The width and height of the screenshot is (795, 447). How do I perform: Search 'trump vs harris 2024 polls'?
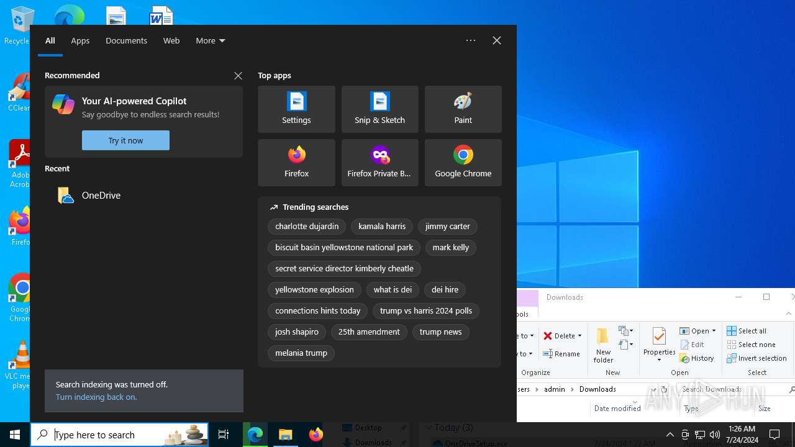click(426, 311)
